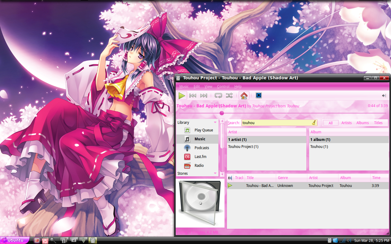391x244 pixels.
Task: Toggle repeat mode in toolbar
Action: tap(218, 96)
